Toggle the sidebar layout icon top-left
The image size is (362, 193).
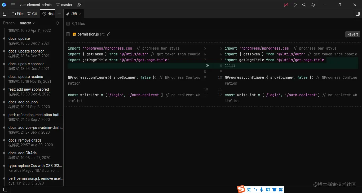[x=5, y=14]
